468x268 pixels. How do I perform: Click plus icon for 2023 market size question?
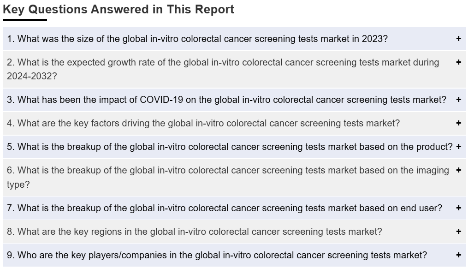[x=458, y=38]
